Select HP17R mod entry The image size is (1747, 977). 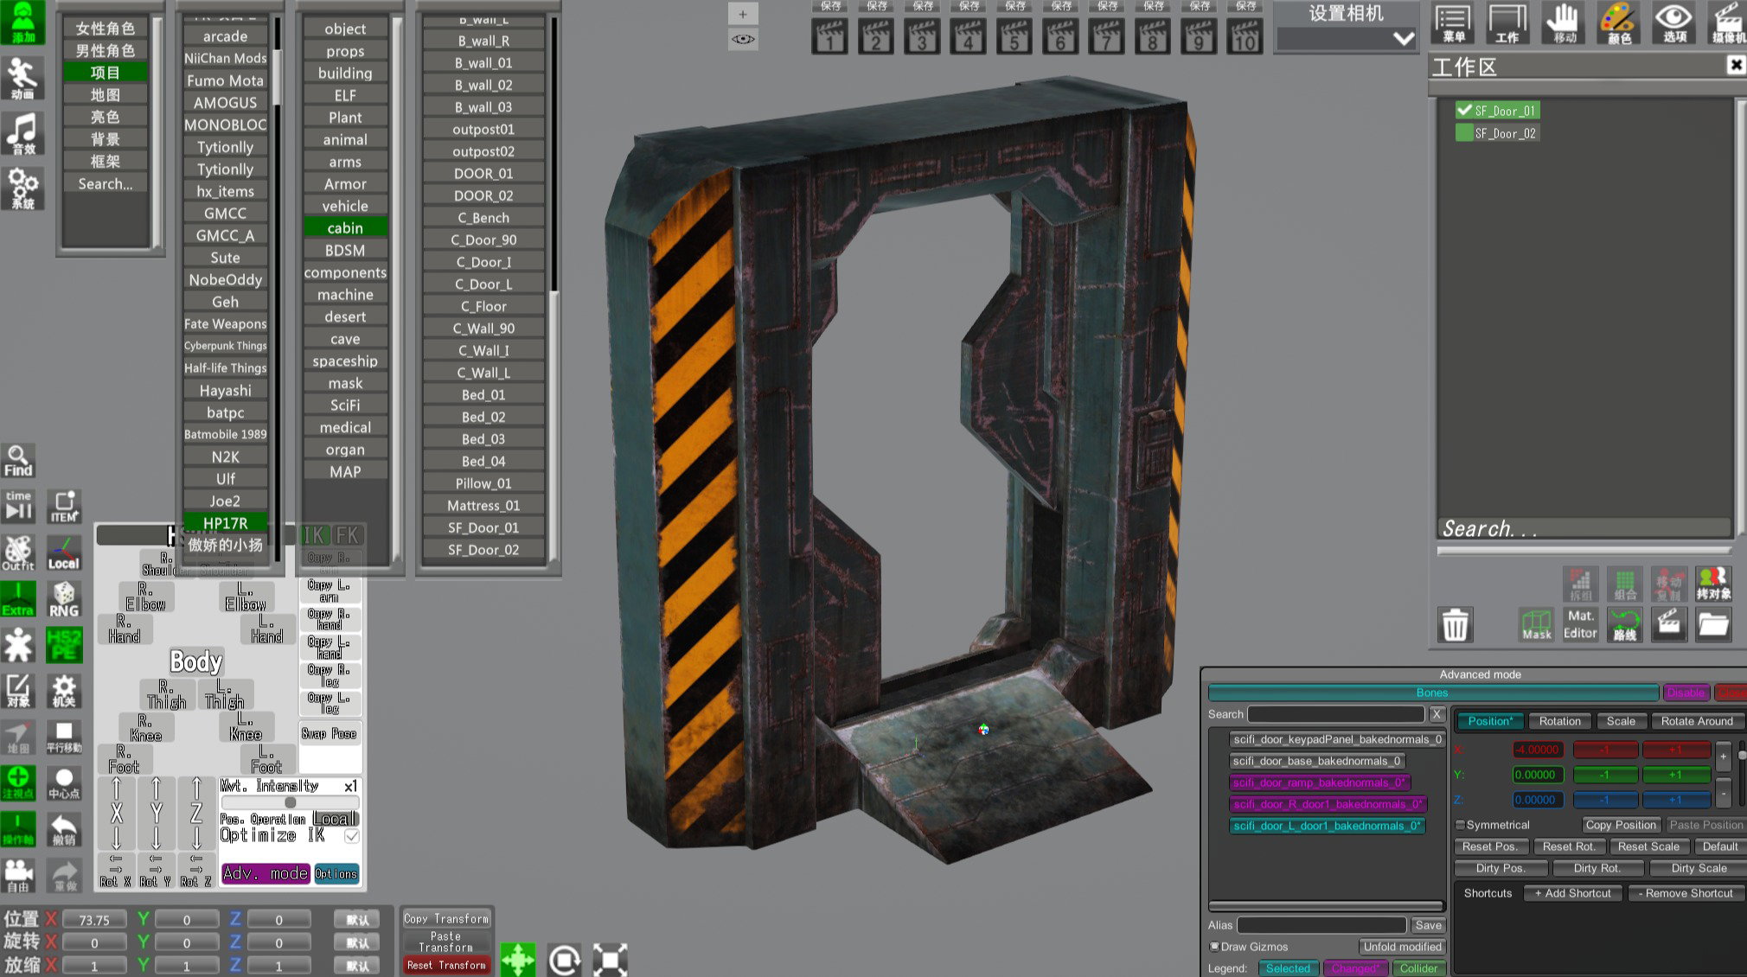pos(226,523)
